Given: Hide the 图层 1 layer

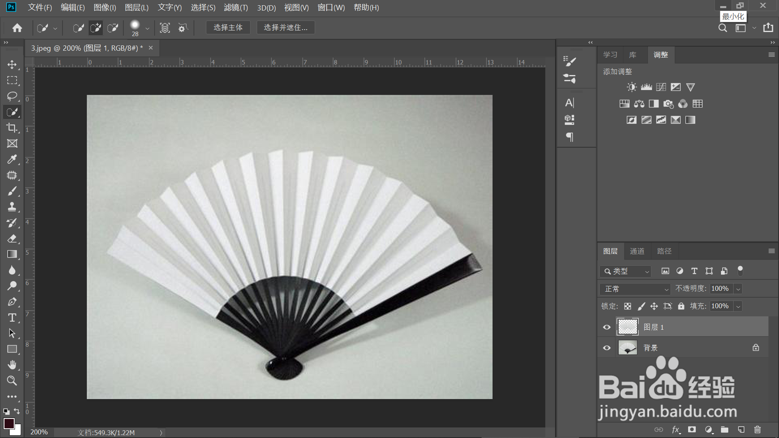Looking at the screenshot, I should (607, 327).
